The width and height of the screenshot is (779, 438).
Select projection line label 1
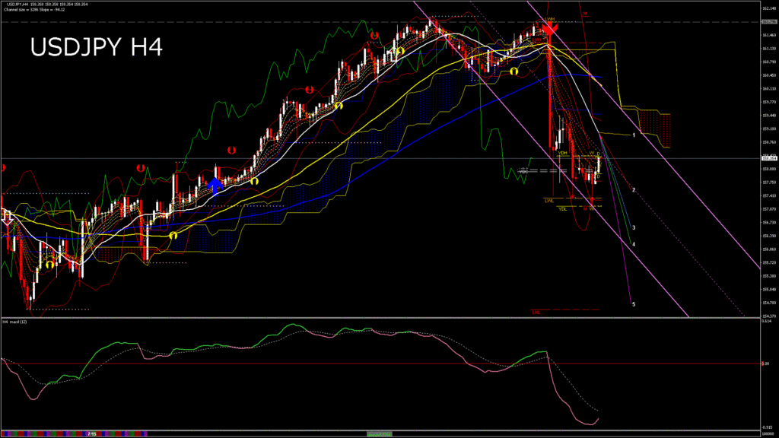point(634,135)
